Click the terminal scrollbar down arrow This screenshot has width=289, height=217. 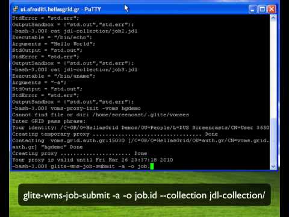273,166
